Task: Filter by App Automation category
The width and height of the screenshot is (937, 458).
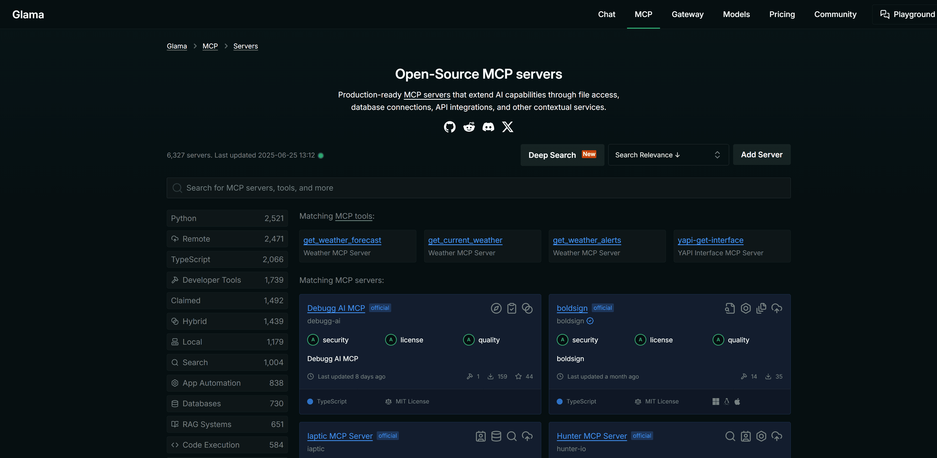Action: click(227, 383)
